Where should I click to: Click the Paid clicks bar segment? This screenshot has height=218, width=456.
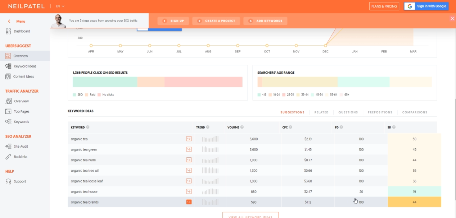(151, 82)
